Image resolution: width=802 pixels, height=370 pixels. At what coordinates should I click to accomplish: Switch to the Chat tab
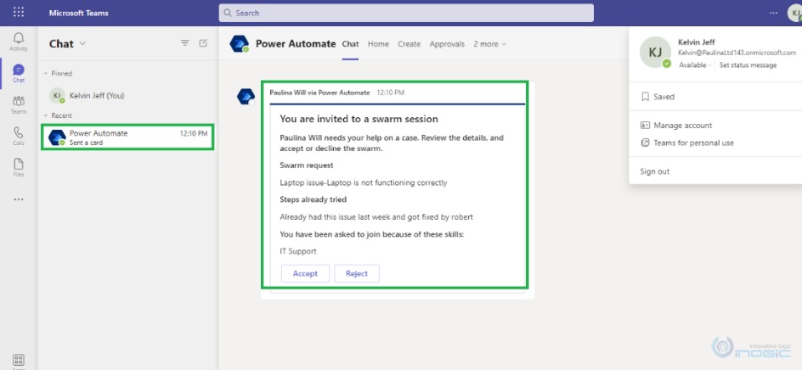[x=350, y=44]
